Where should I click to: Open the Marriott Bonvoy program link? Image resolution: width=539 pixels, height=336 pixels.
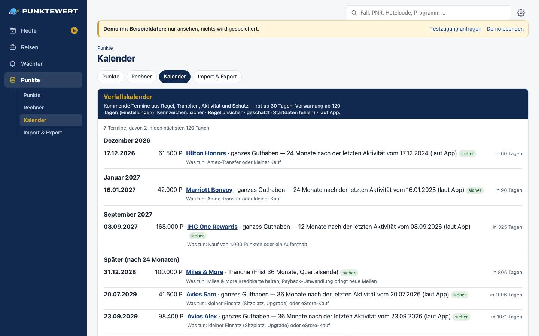(209, 190)
